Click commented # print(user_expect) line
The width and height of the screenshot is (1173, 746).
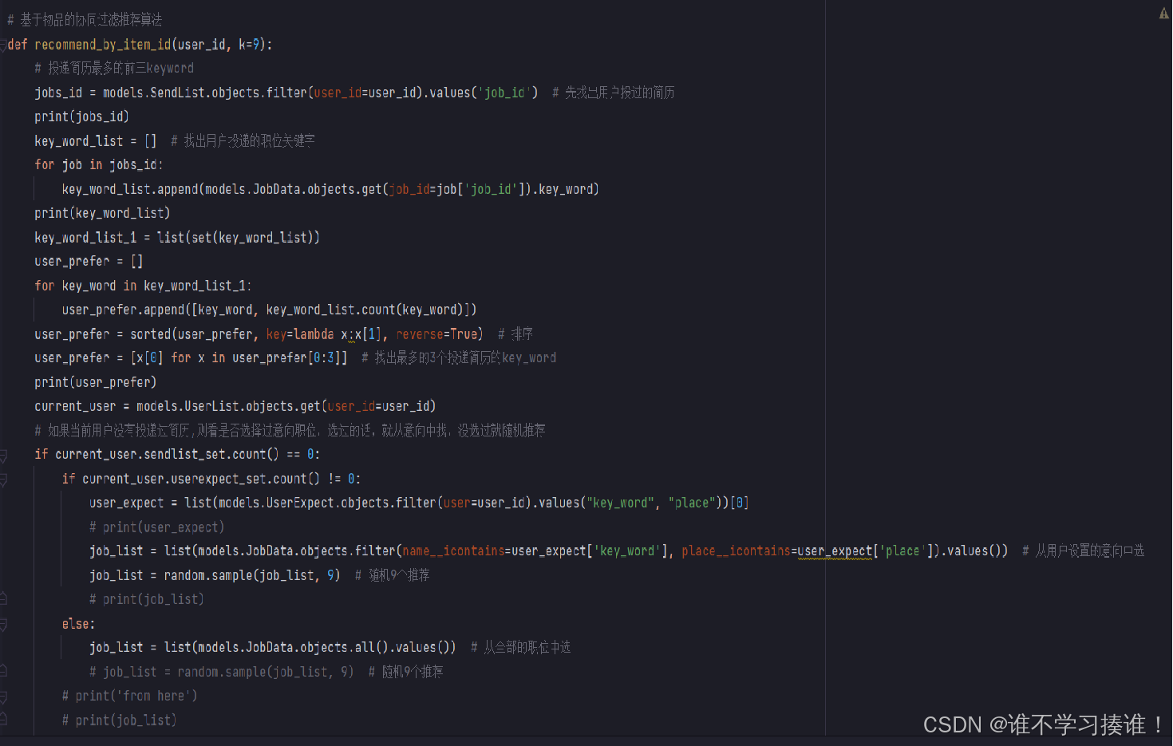point(156,527)
